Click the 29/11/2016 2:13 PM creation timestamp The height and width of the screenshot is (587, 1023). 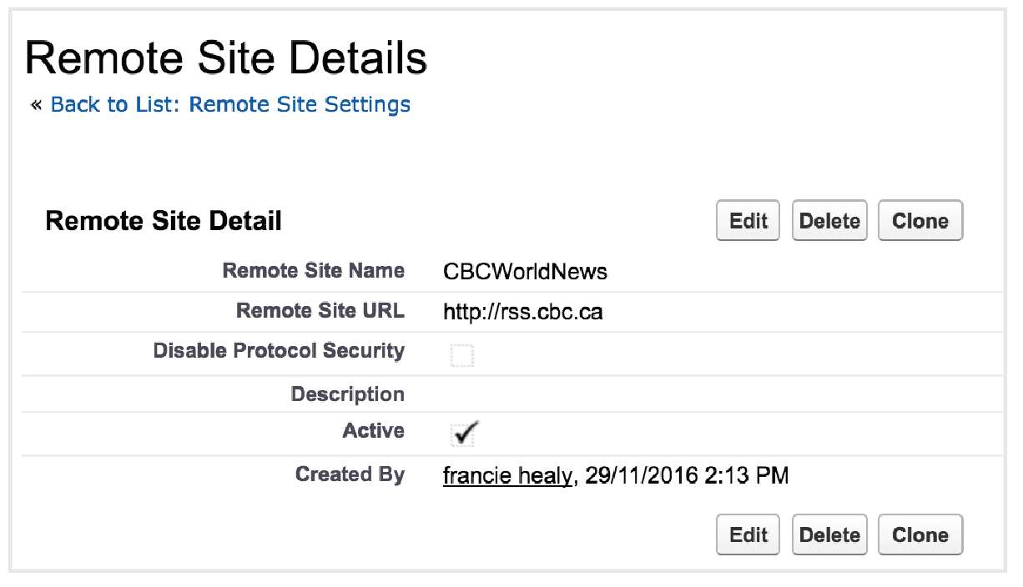pyautogui.click(x=687, y=476)
